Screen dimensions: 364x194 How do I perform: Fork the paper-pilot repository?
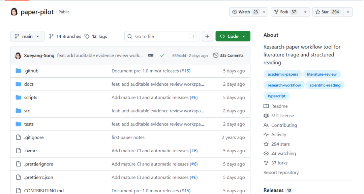tap(286, 12)
